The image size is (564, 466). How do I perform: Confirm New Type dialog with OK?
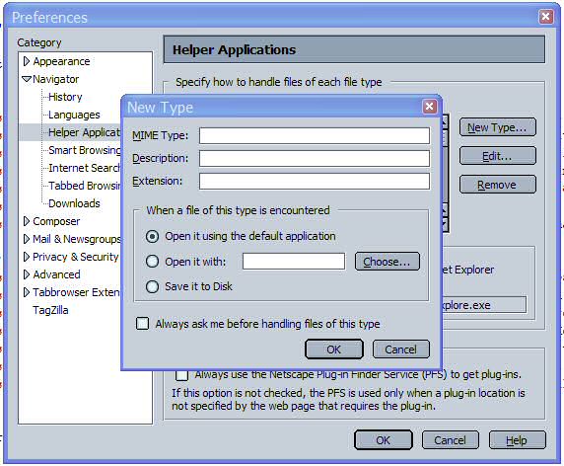(334, 349)
